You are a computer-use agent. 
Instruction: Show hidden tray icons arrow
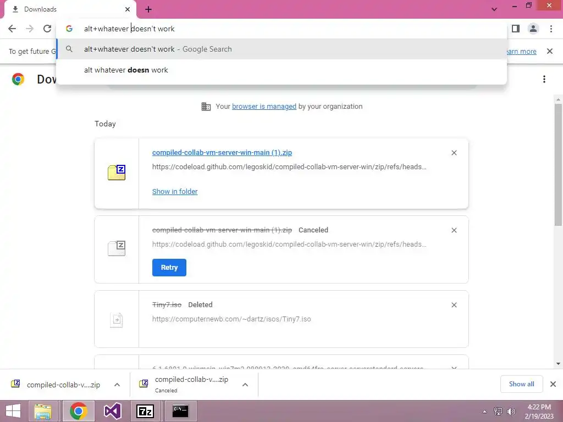click(x=485, y=412)
